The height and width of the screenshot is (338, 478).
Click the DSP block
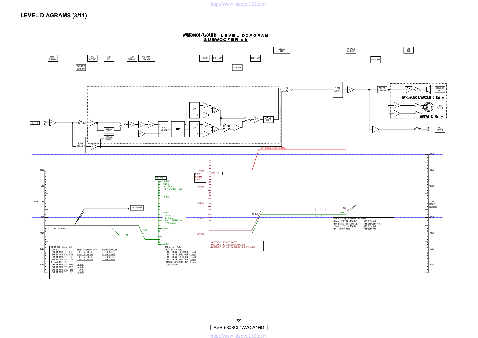[x=178, y=129]
